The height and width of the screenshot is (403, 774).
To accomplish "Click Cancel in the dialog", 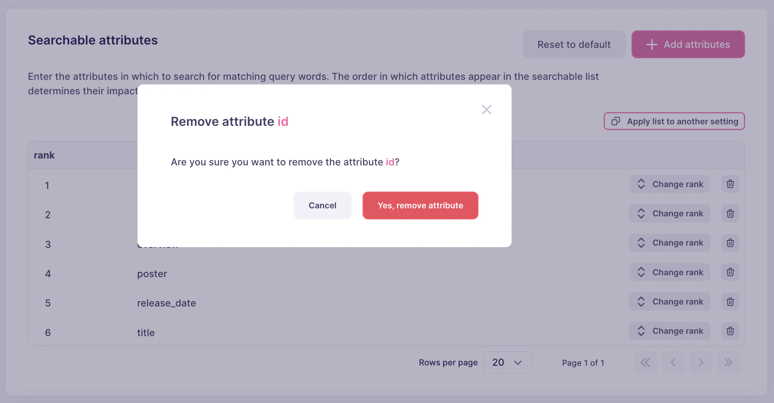I will (x=322, y=205).
